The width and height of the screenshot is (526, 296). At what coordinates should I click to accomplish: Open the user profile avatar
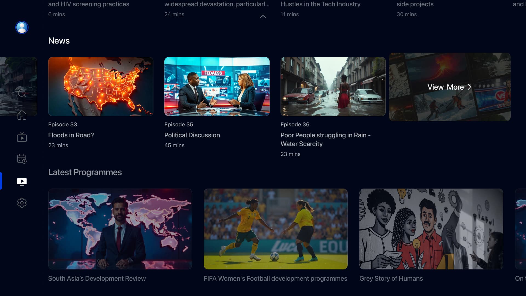click(x=22, y=27)
